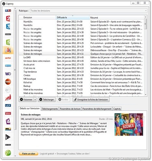Select the Accès privé row
Viewport: 152px width, 161px height.
81,64
